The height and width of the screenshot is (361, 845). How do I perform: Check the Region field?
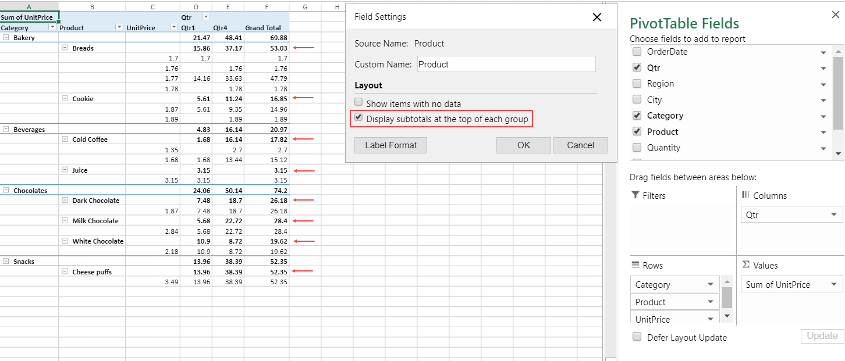[x=637, y=83]
